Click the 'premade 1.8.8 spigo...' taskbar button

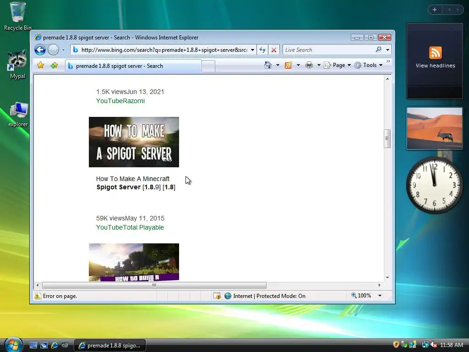[x=109, y=346]
